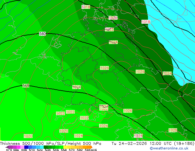The width and height of the screenshot is (195, 151).
Task: Select the 'Thickness 500/1000 hPa/SLP/Height 500 hPa' title
Action: [50, 143]
